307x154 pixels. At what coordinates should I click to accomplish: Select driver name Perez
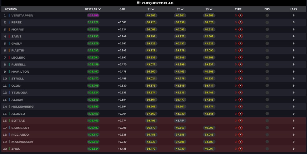point(17,22)
